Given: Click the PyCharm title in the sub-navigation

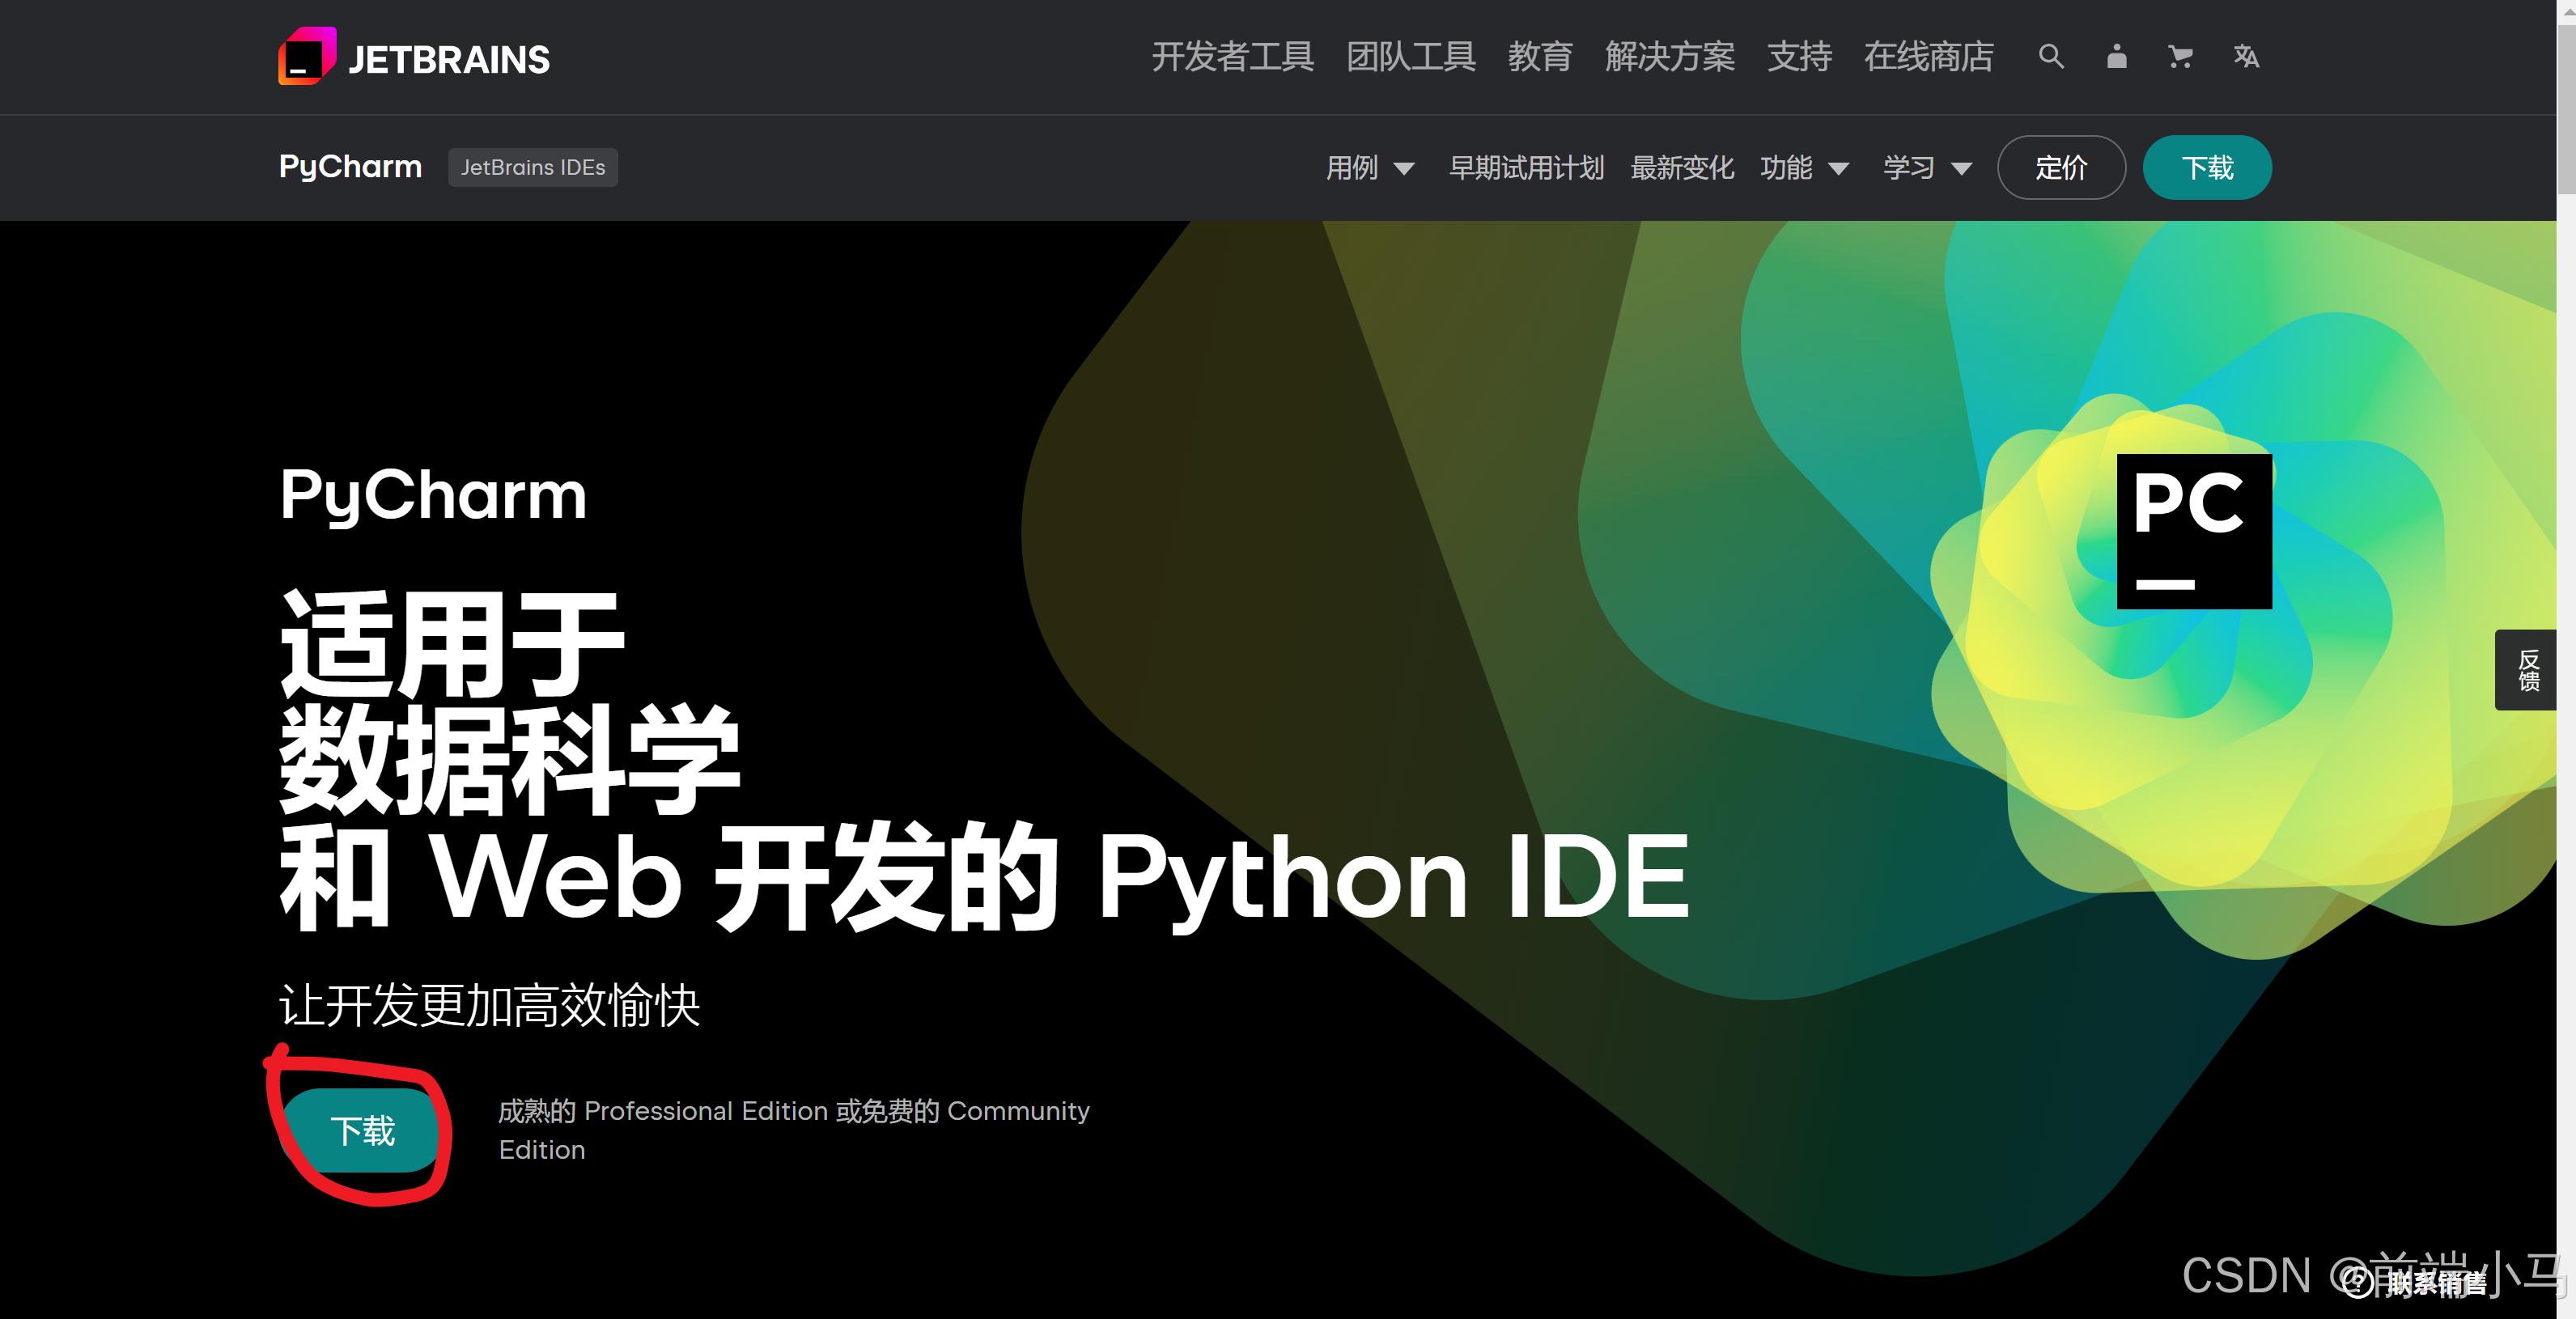Looking at the screenshot, I should [x=350, y=167].
